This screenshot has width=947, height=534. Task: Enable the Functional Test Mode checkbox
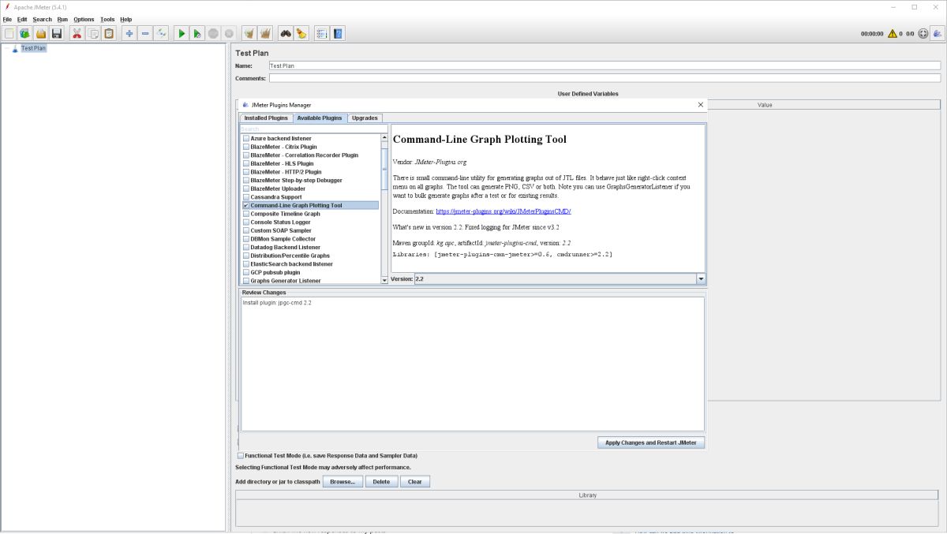click(x=241, y=455)
